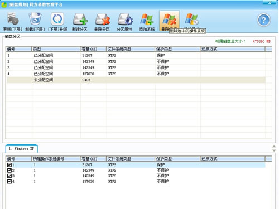Click 保护类型 header in partition table

[177, 49]
